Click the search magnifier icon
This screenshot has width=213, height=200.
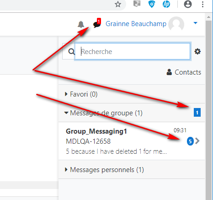(71, 52)
